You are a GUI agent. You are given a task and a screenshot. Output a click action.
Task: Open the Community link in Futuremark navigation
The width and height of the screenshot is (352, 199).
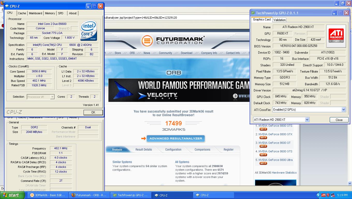[165, 53]
